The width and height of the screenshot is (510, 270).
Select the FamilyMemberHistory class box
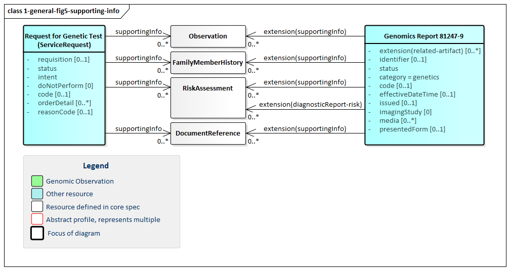208,63
